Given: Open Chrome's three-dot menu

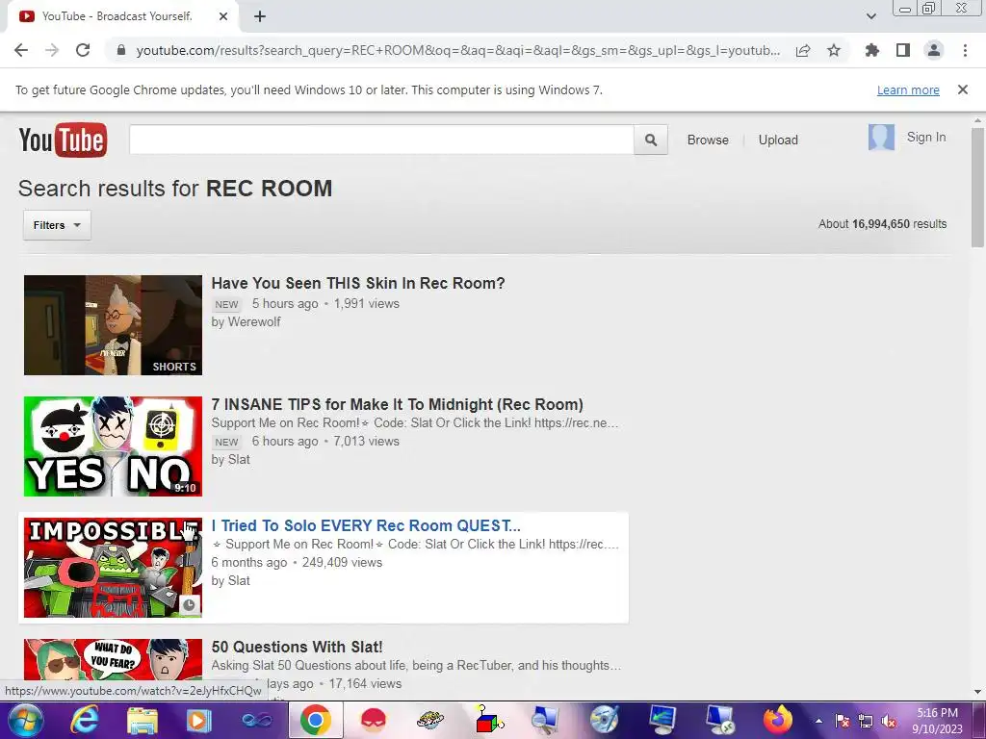Looking at the screenshot, I should (x=965, y=50).
